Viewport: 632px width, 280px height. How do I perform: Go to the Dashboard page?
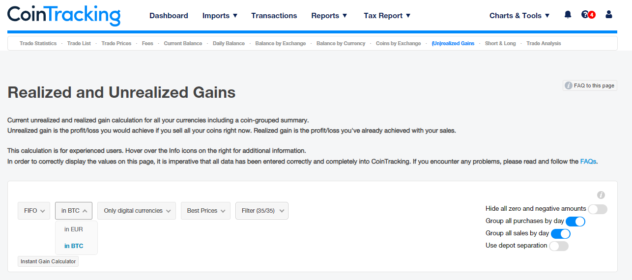[169, 16]
